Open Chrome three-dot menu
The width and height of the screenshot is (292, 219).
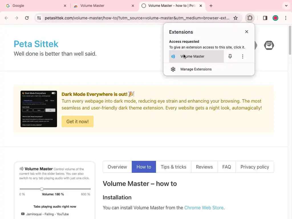pyautogui.click(x=286, y=18)
